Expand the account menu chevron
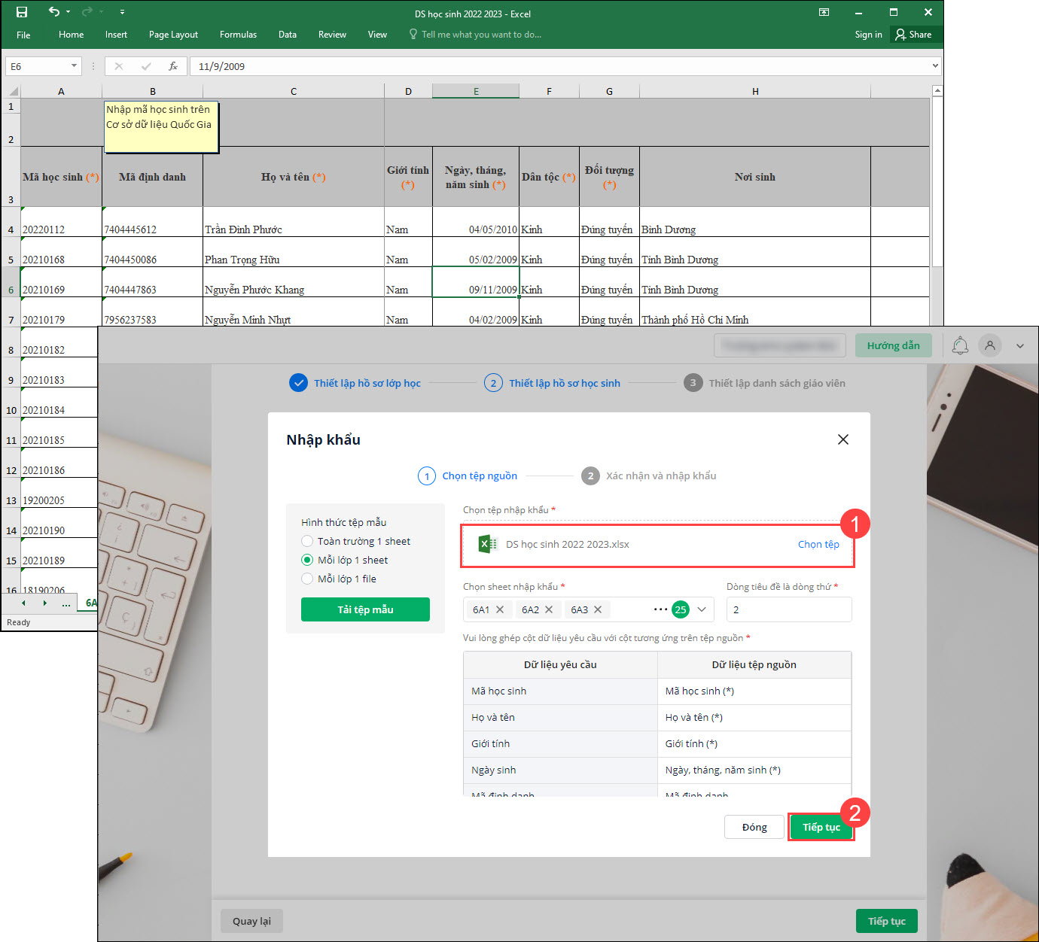Screen dimensions: 1039x942 [x=1020, y=346]
